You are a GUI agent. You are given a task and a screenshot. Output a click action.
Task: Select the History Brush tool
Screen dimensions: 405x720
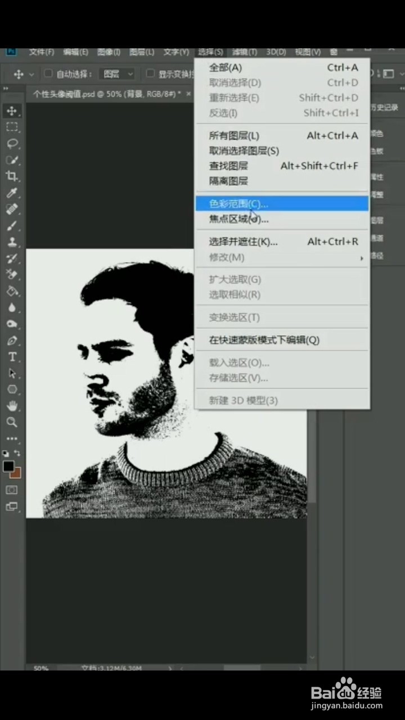12,258
